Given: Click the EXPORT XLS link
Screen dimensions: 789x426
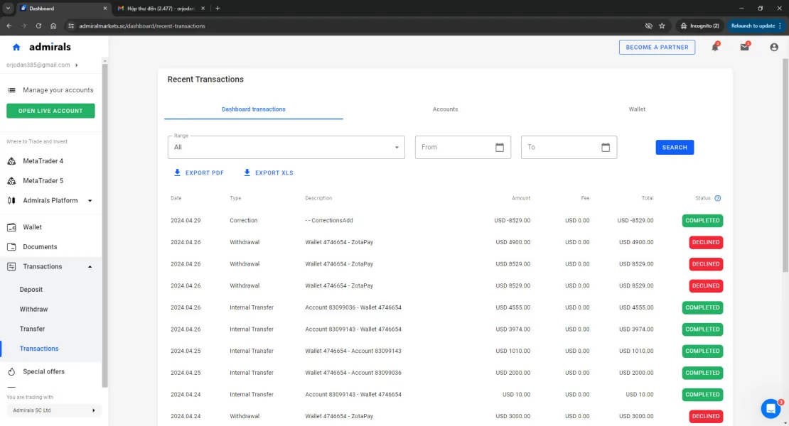Looking at the screenshot, I should pyautogui.click(x=268, y=173).
